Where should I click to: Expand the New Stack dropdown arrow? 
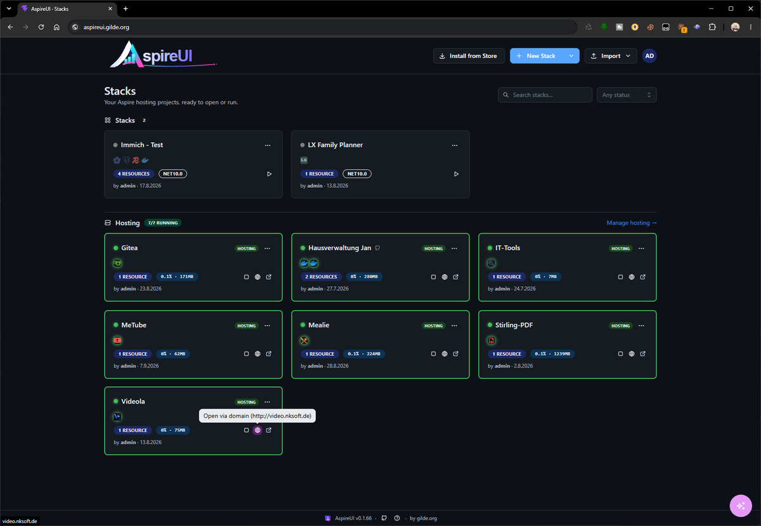571,56
